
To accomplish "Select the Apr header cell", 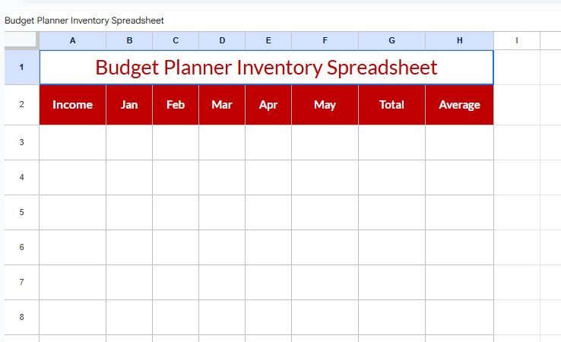I will click(x=268, y=105).
